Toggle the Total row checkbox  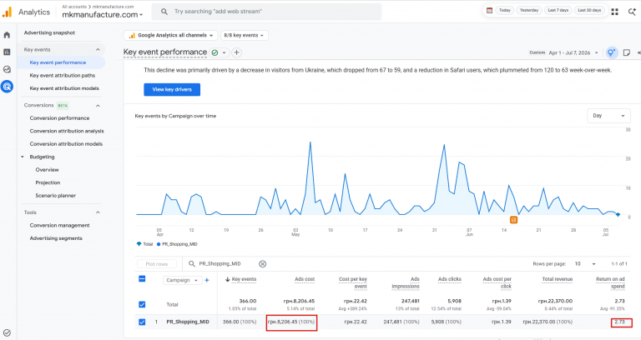[142, 304]
